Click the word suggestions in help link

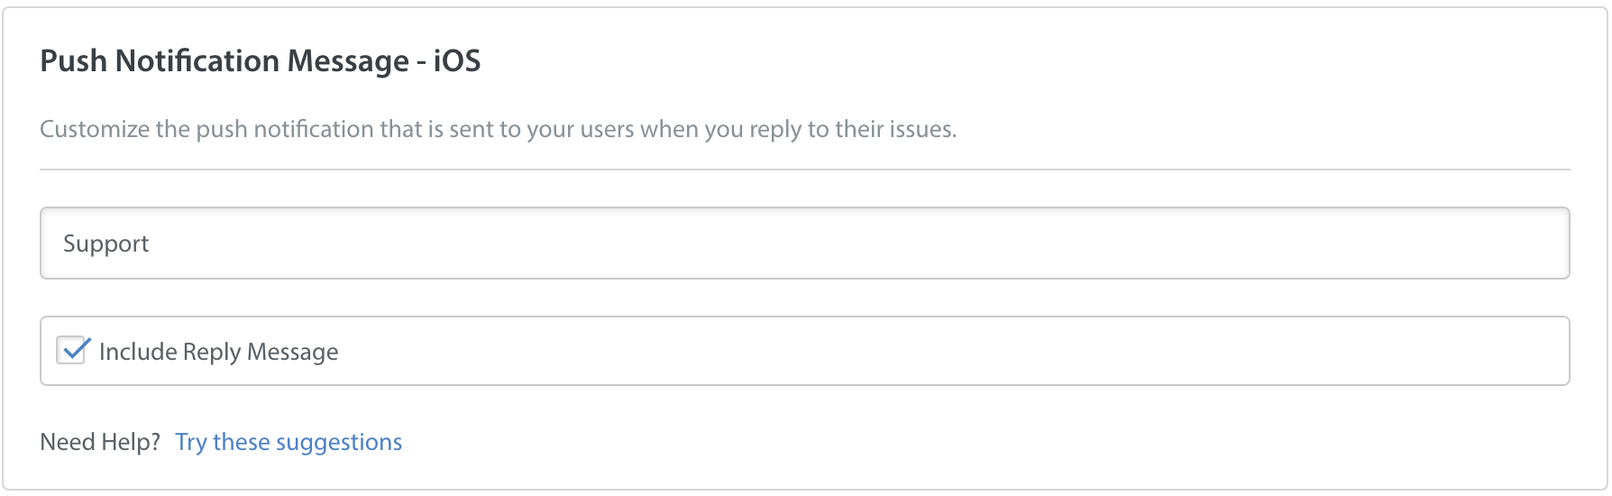(339, 442)
